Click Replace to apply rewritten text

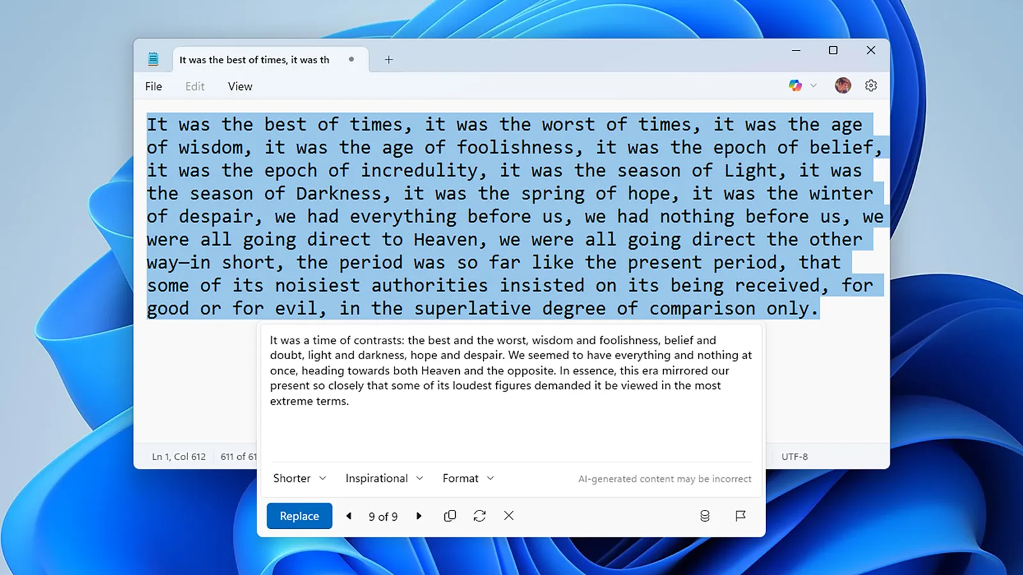point(299,516)
